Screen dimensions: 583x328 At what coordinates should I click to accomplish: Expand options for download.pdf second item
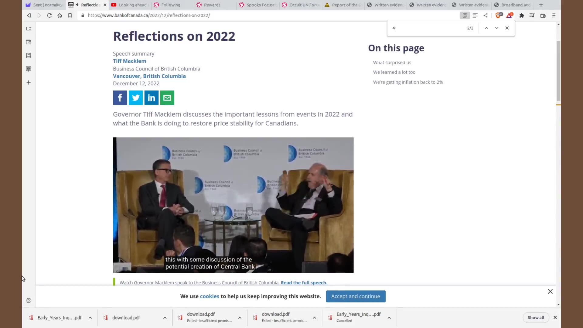click(165, 318)
